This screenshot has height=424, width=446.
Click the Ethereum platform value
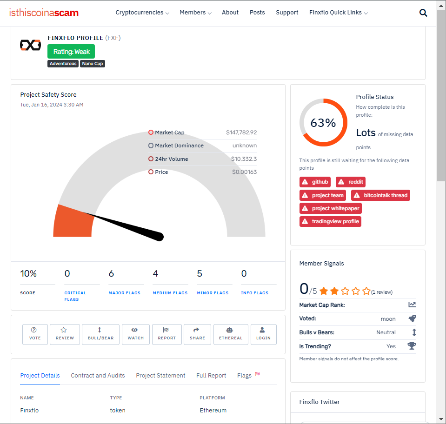point(213,410)
